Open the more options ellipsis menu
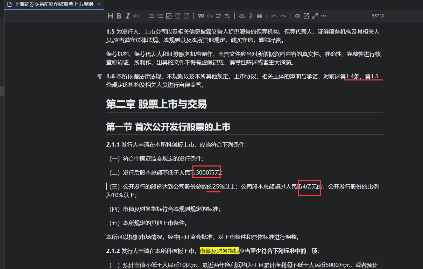Screen dimensions: 423x269 pyautogui.click(x=324, y=16)
